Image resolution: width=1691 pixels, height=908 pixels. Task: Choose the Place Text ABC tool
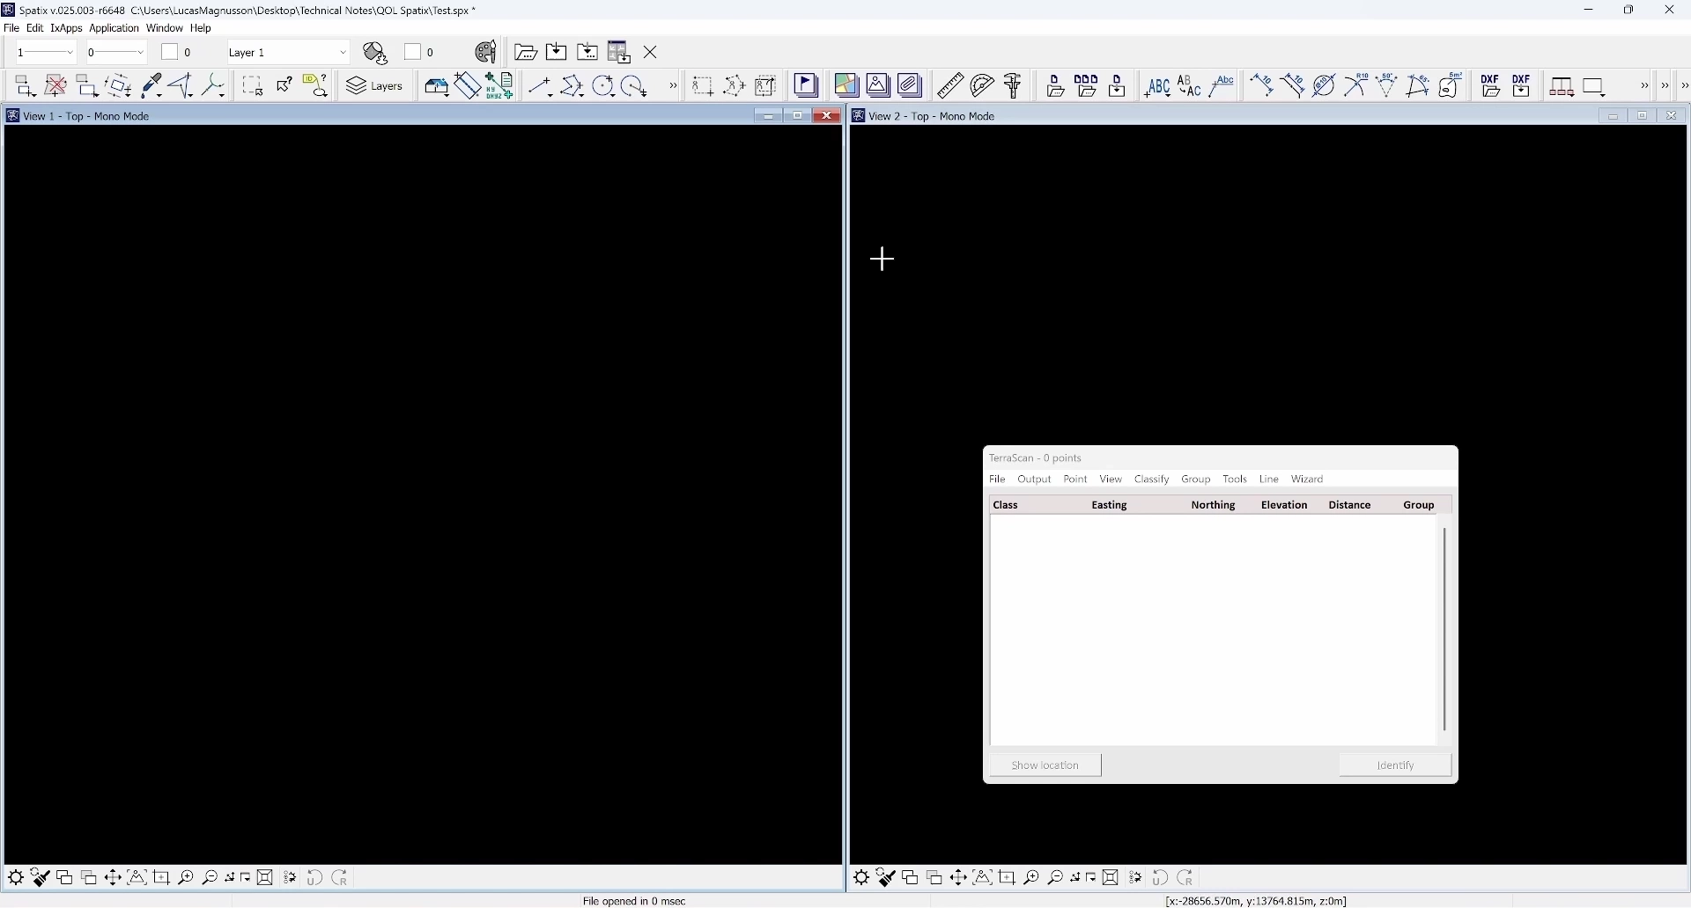click(1157, 86)
